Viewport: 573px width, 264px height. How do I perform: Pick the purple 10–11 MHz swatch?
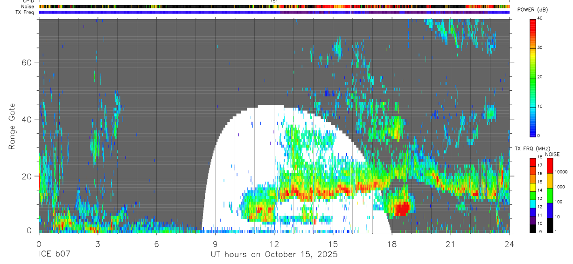533,220
